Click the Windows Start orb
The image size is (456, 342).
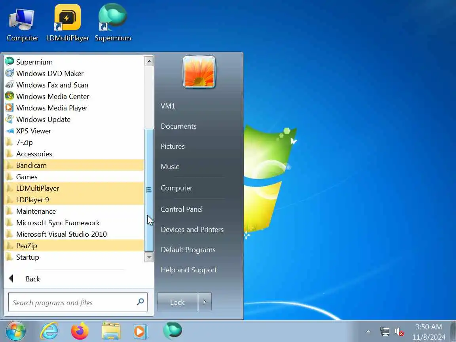pos(15,331)
